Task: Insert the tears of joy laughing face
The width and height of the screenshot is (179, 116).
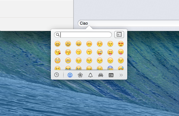Action: click(x=68, y=68)
